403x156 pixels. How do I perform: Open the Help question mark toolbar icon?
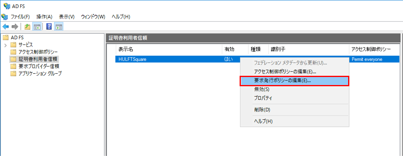coord(49,26)
